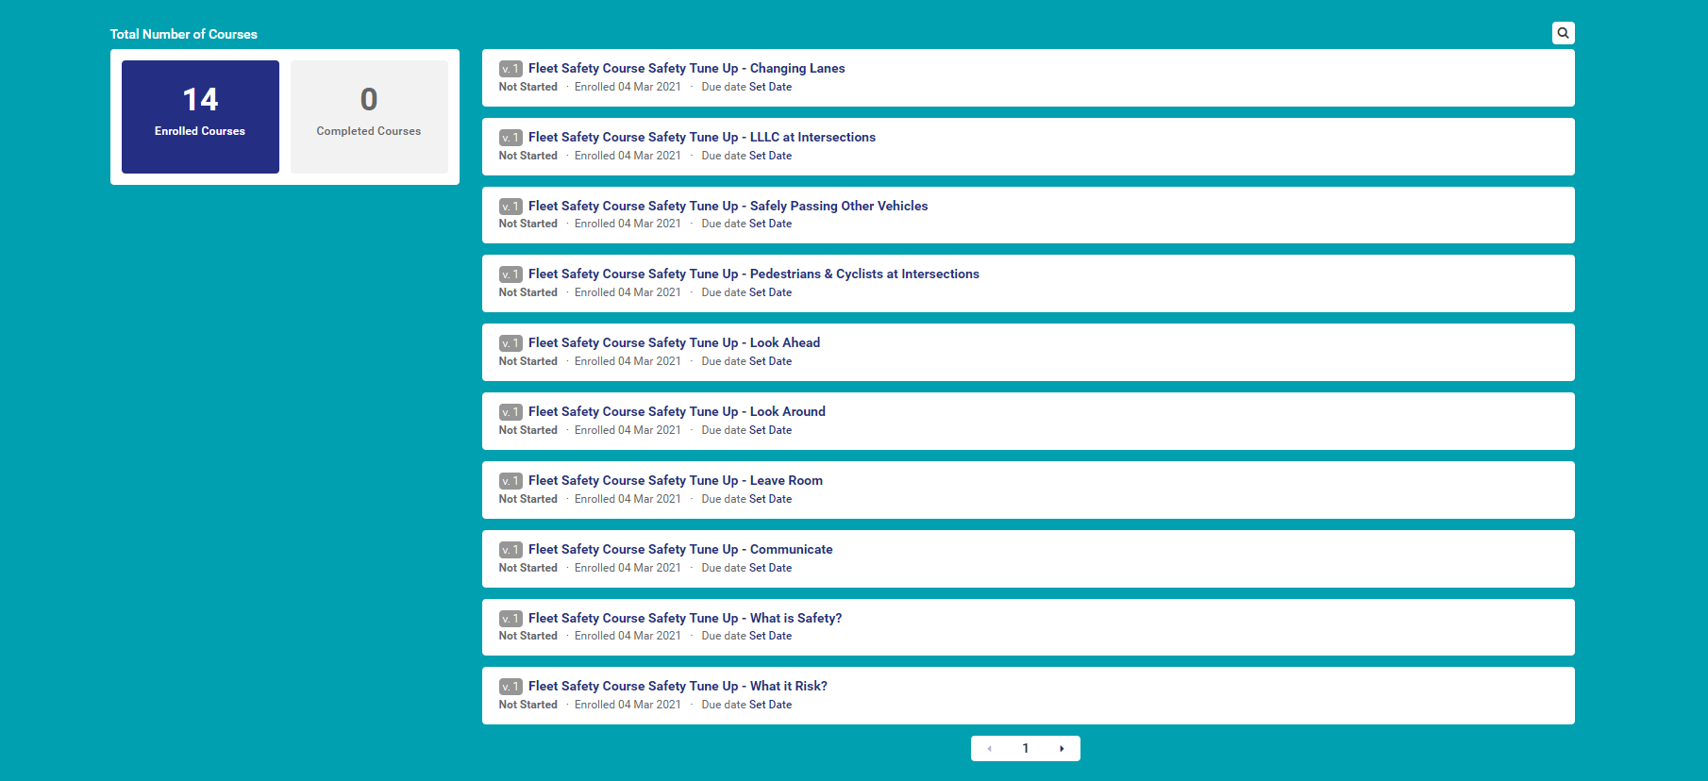Open the Communicate course

pyautogui.click(x=680, y=550)
